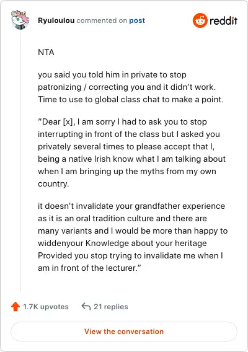Click the word 'widdenyour' in the comment
This screenshot has height=352, width=248.
[x=60, y=243]
